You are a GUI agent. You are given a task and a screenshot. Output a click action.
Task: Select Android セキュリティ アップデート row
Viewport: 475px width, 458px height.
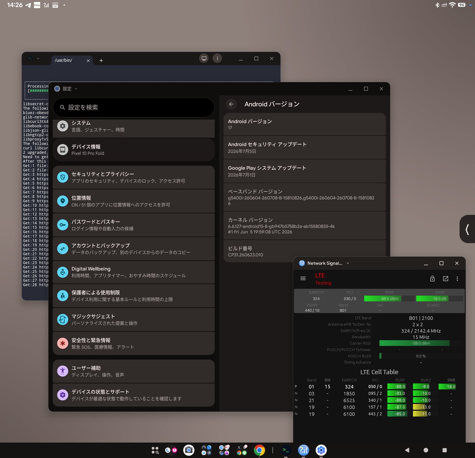point(304,148)
